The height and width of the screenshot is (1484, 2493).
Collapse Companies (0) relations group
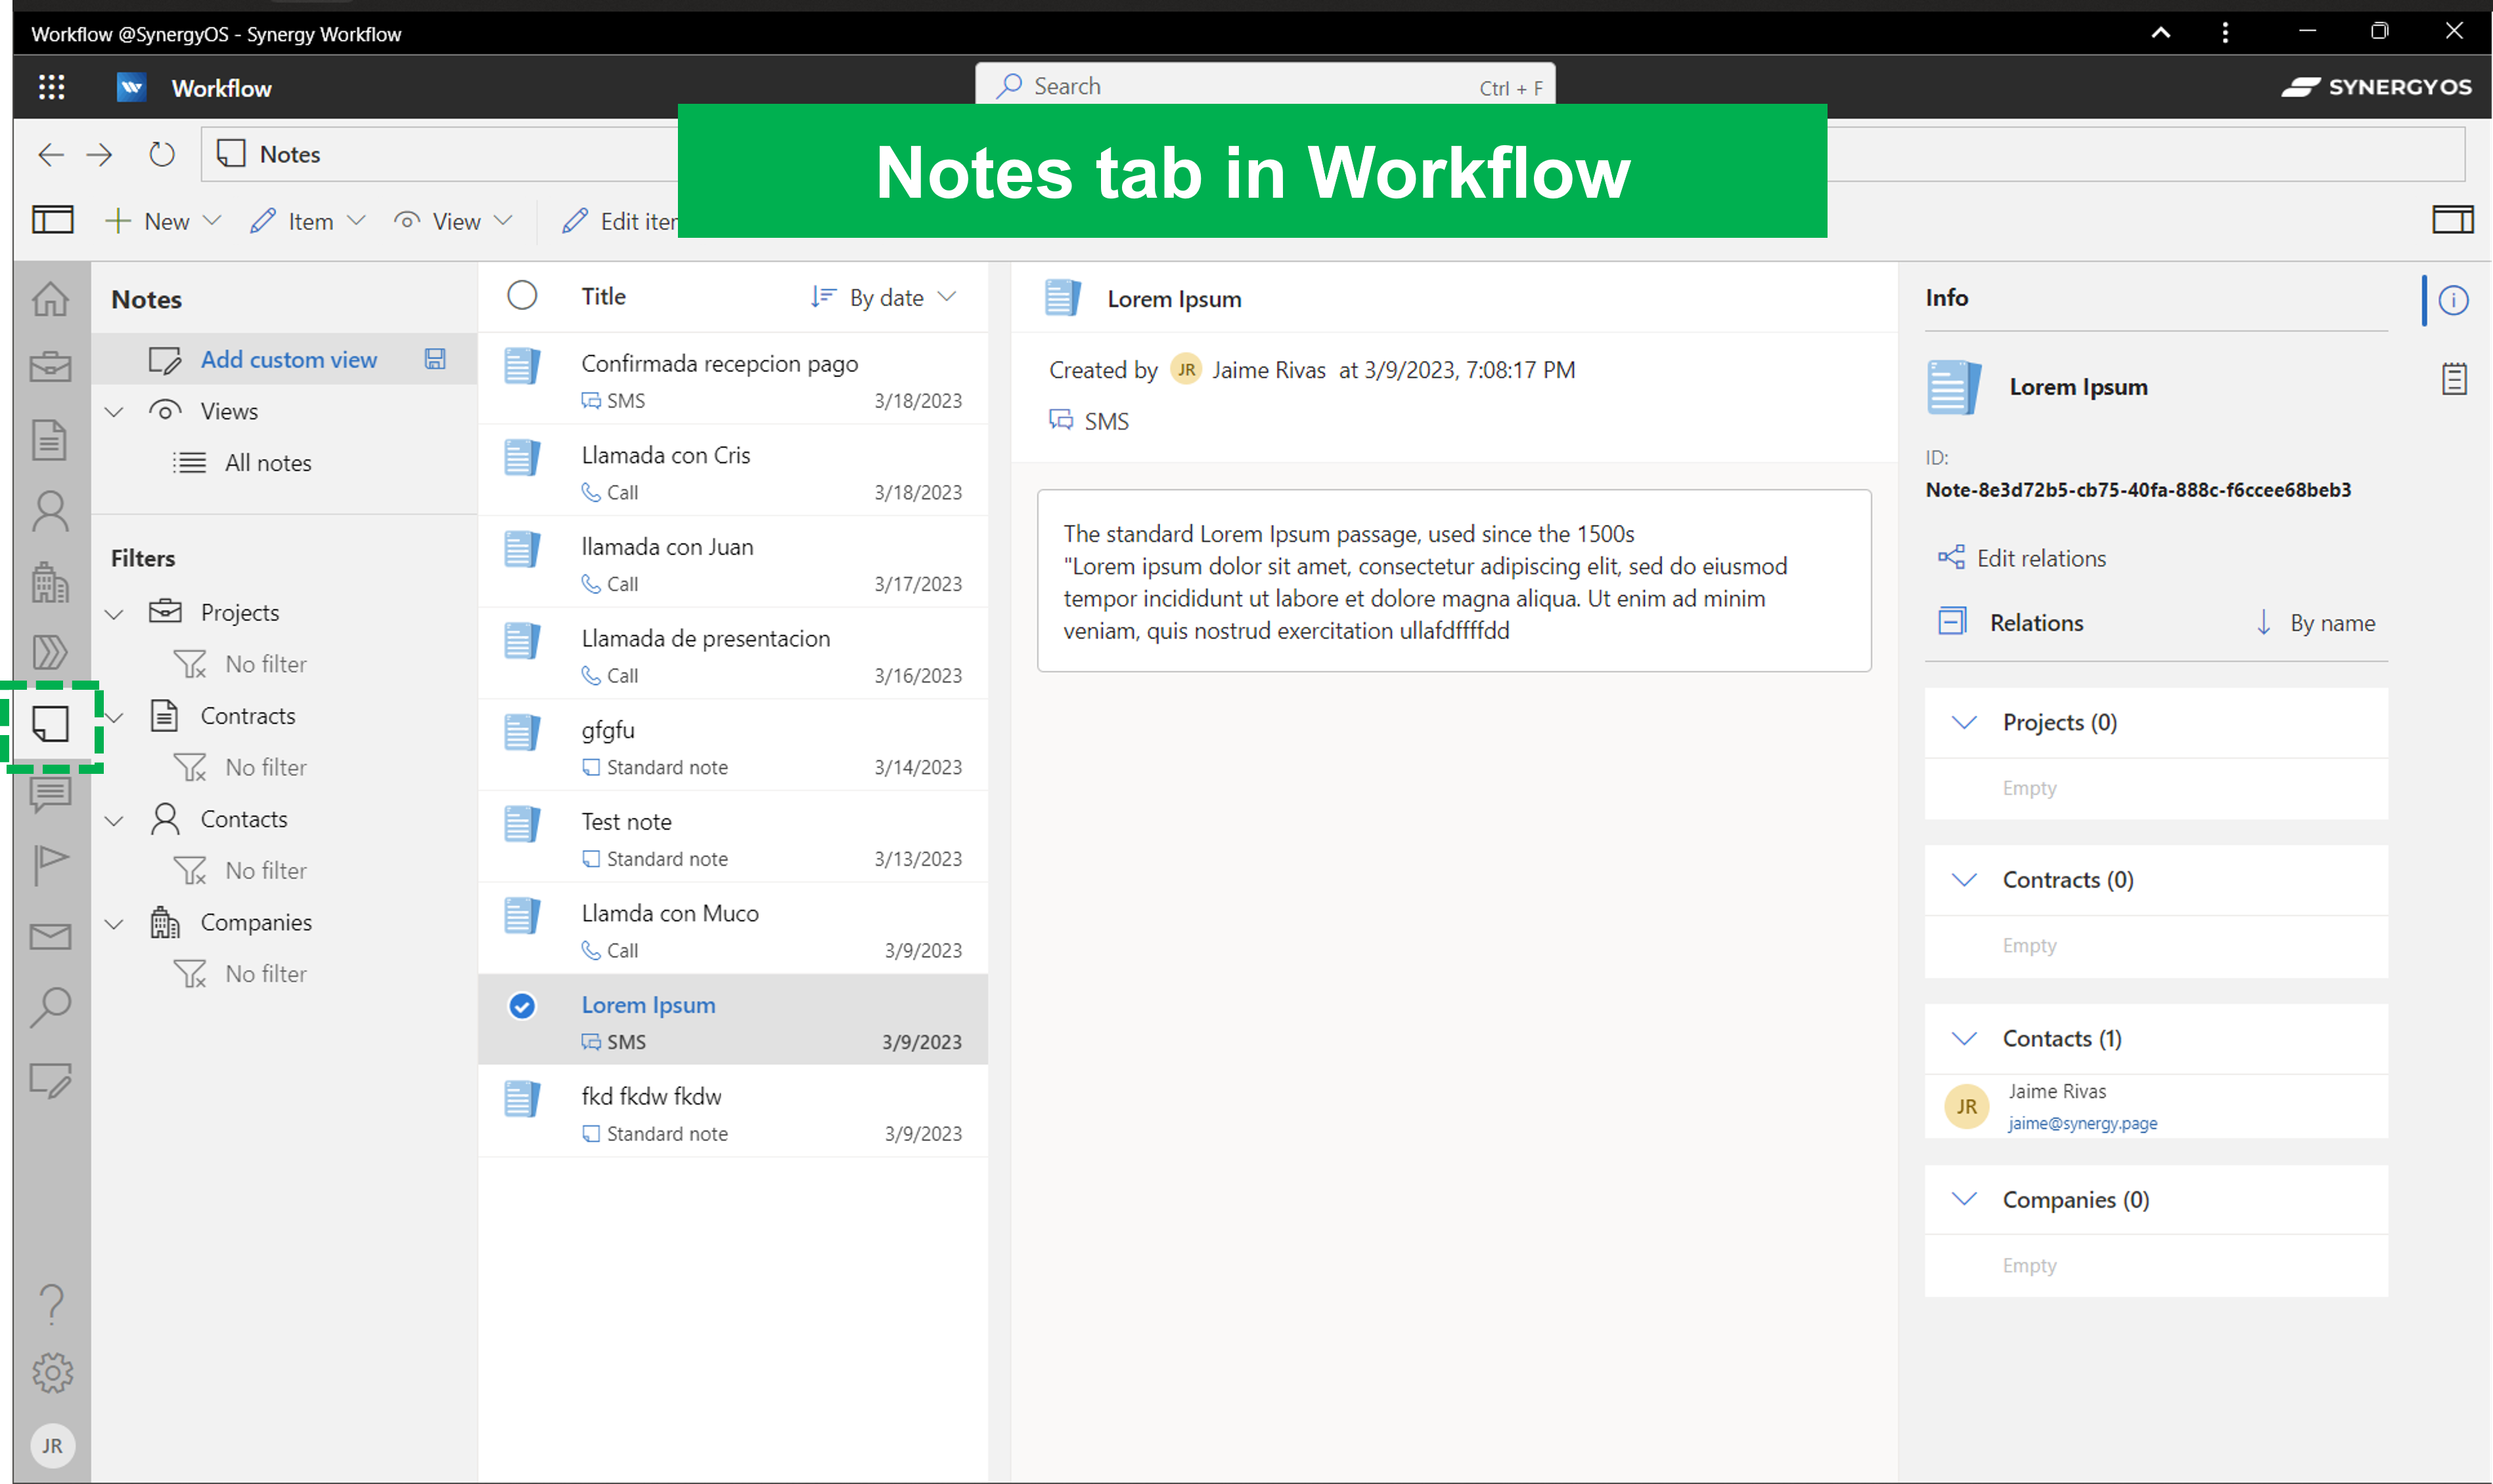(x=1964, y=1199)
